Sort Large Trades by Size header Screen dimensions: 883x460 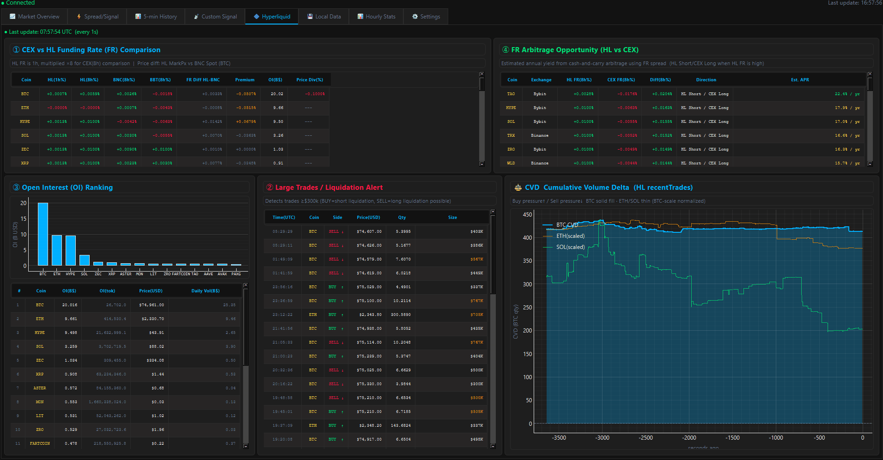452,218
